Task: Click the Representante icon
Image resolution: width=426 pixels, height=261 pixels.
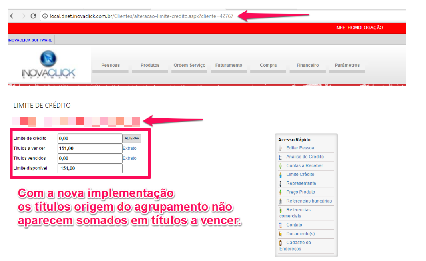Action: coord(281,183)
